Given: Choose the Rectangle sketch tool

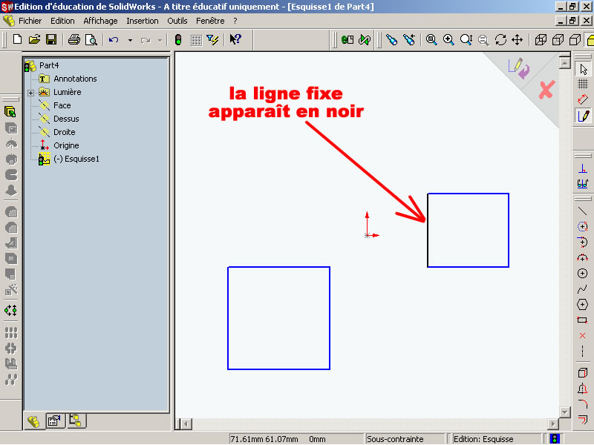Looking at the screenshot, I should (583, 320).
